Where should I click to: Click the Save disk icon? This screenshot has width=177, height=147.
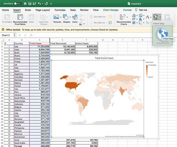coord(30,4)
